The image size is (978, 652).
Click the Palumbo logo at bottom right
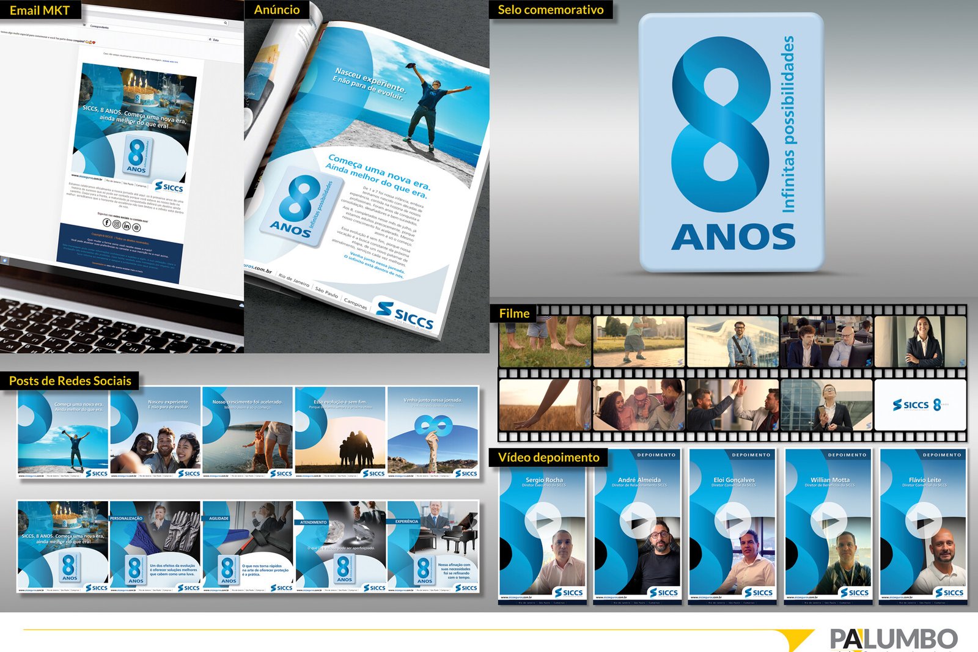coord(892,639)
